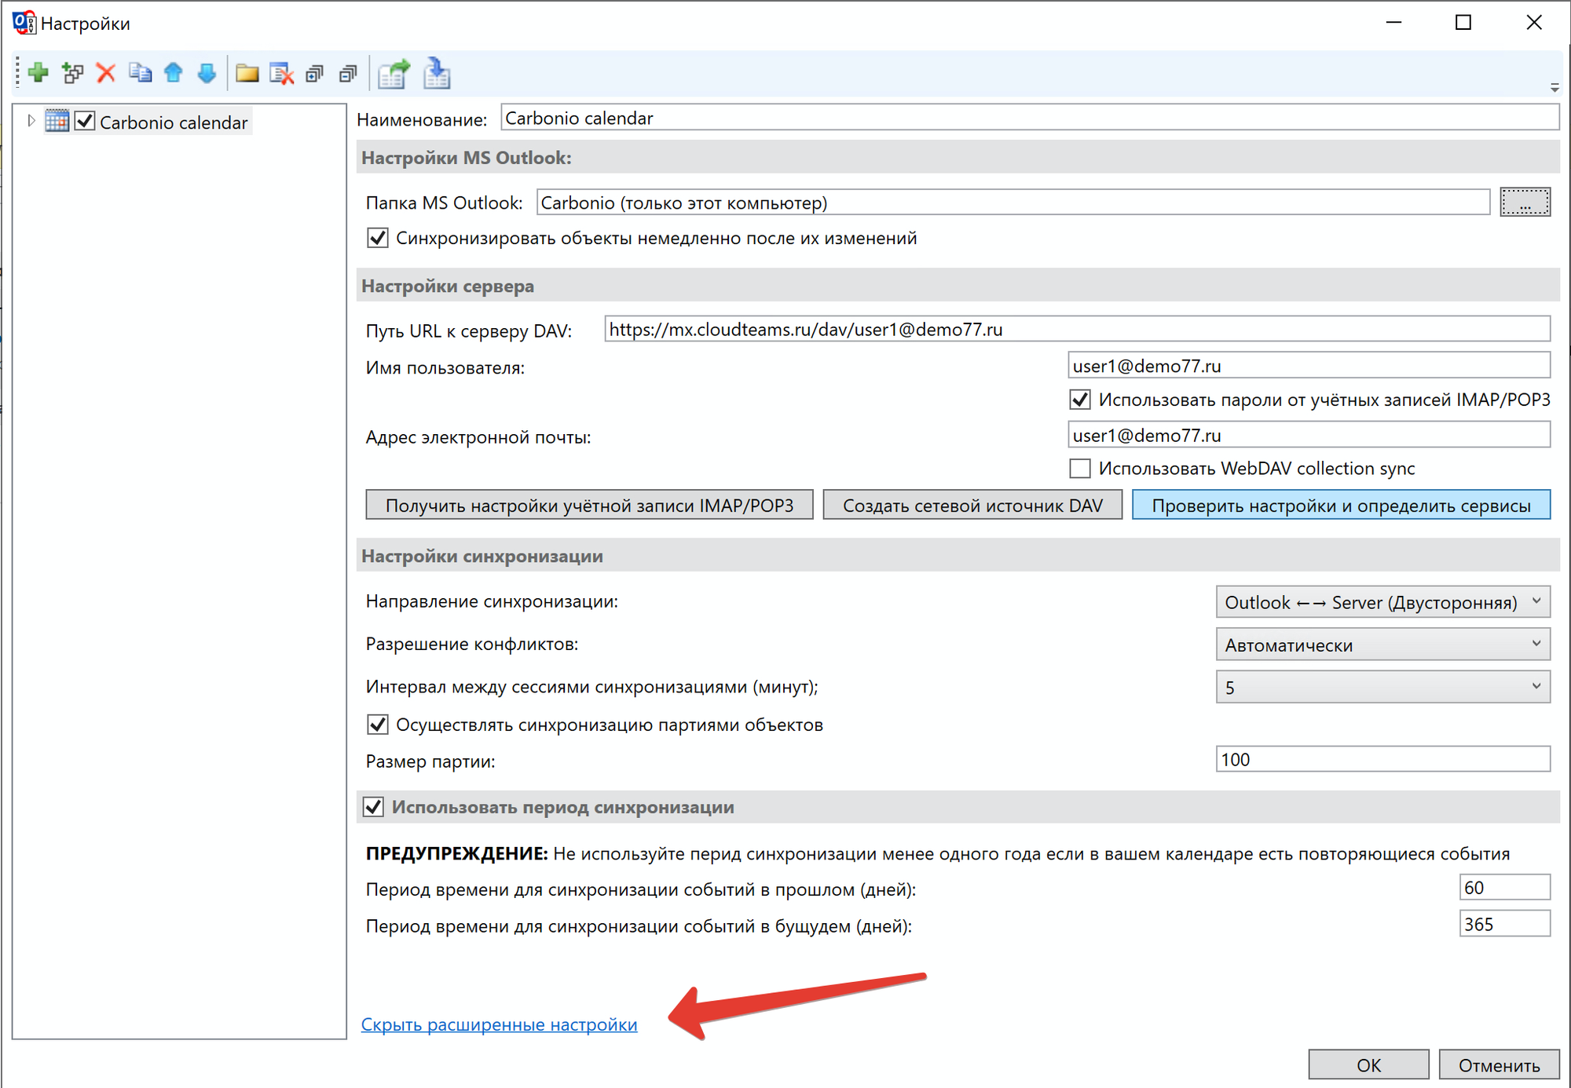Click the Наименование name input field

coord(1030,118)
